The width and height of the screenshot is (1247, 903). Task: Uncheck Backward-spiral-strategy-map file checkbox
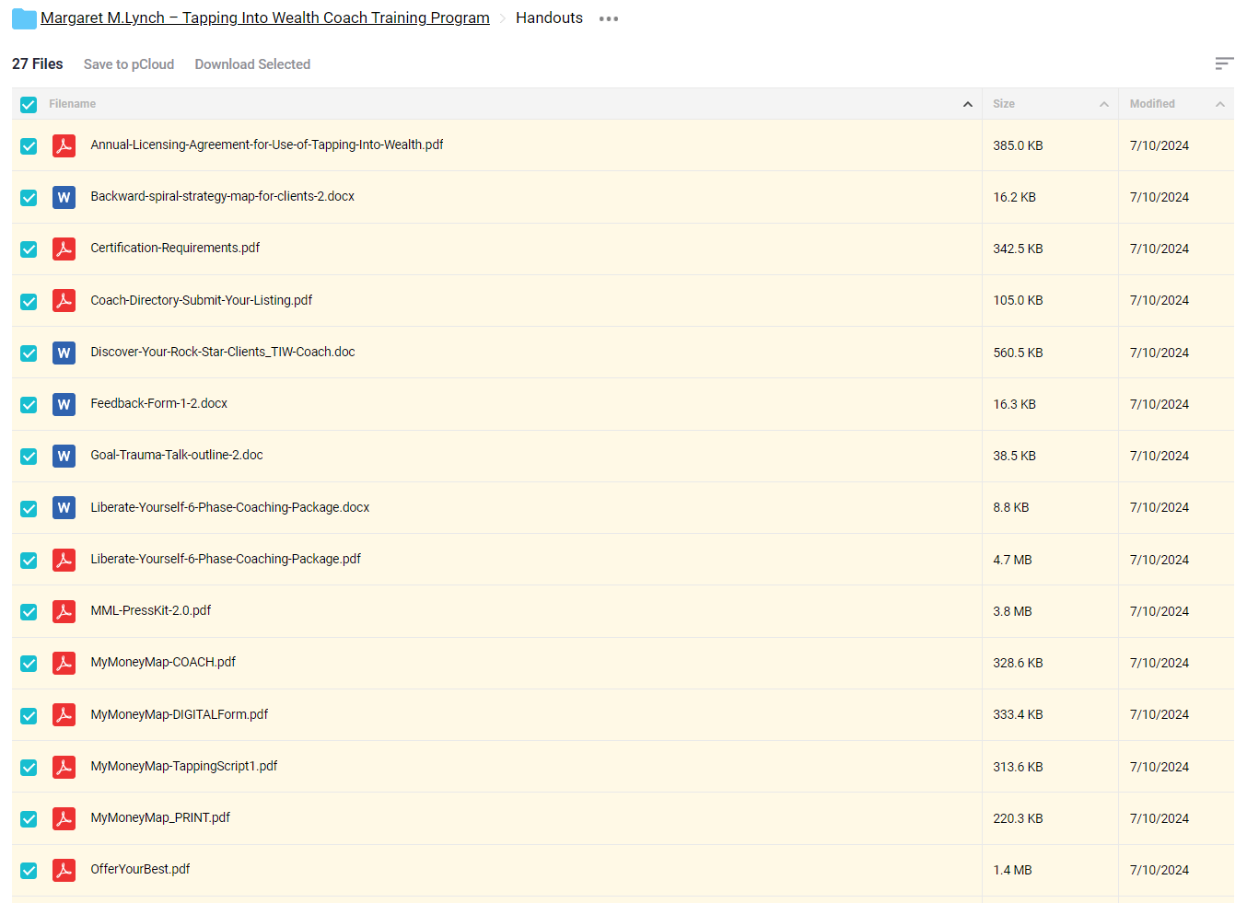(x=29, y=197)
